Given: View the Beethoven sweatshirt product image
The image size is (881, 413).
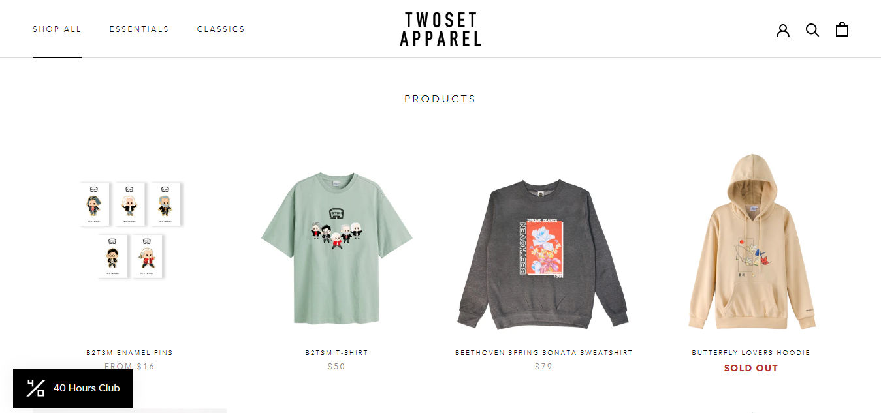Looking at the screenshot, I should pyautogui.click(x=543, y=254).
